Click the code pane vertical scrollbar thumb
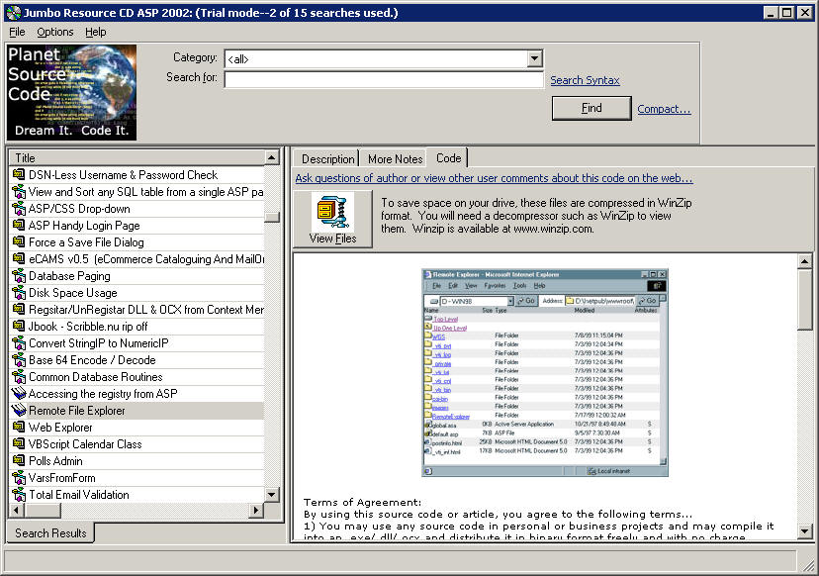Screen dimensions: 819x576 [x=804, y=299]
